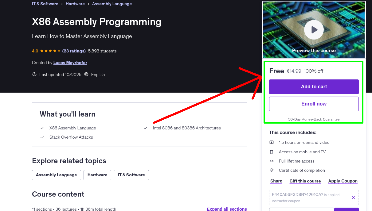Click Enroll now

click(x=314, y=104)
